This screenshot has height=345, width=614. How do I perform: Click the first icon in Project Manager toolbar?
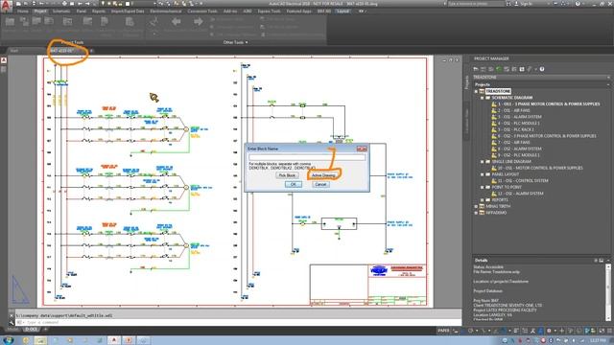point(476,69)
